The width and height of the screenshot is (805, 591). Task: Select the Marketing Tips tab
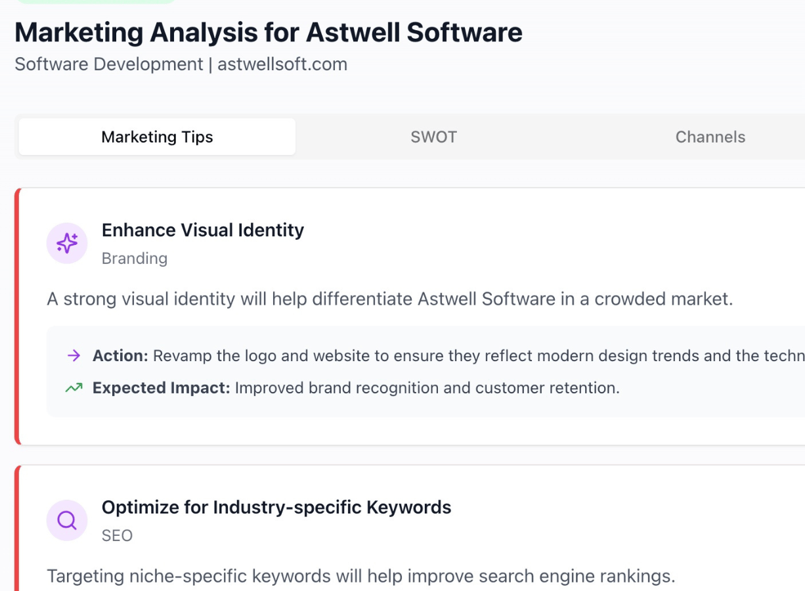(x=157, y=137)
